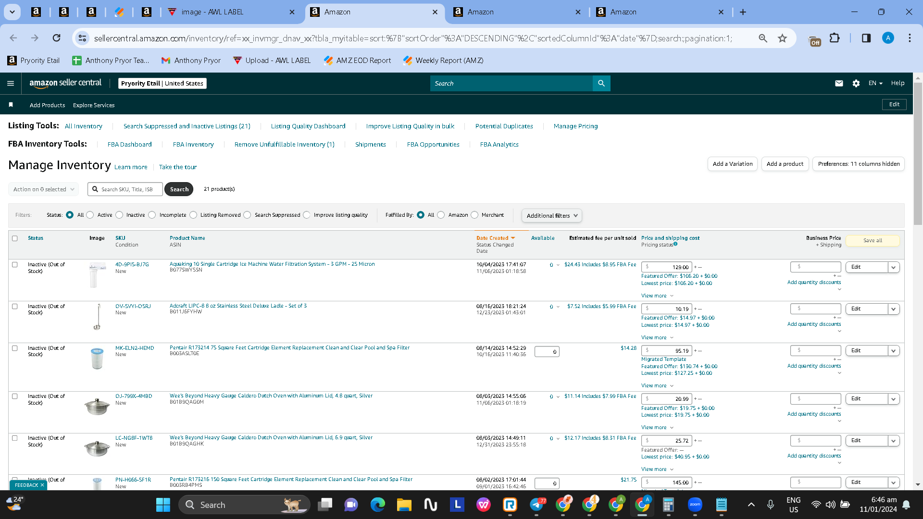Go back using the browser back arrow
The width and height of the screenshot is (923, 519).
(13, 38)
